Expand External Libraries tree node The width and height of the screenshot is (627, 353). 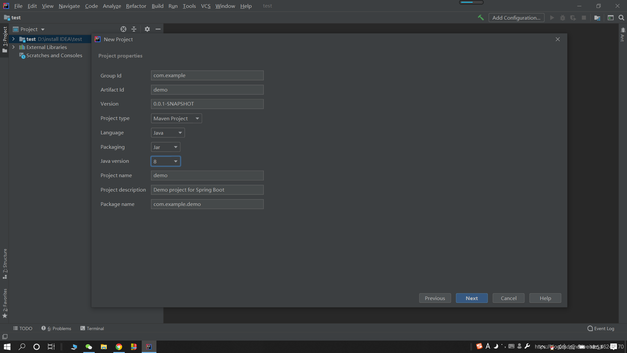point(13,47)
